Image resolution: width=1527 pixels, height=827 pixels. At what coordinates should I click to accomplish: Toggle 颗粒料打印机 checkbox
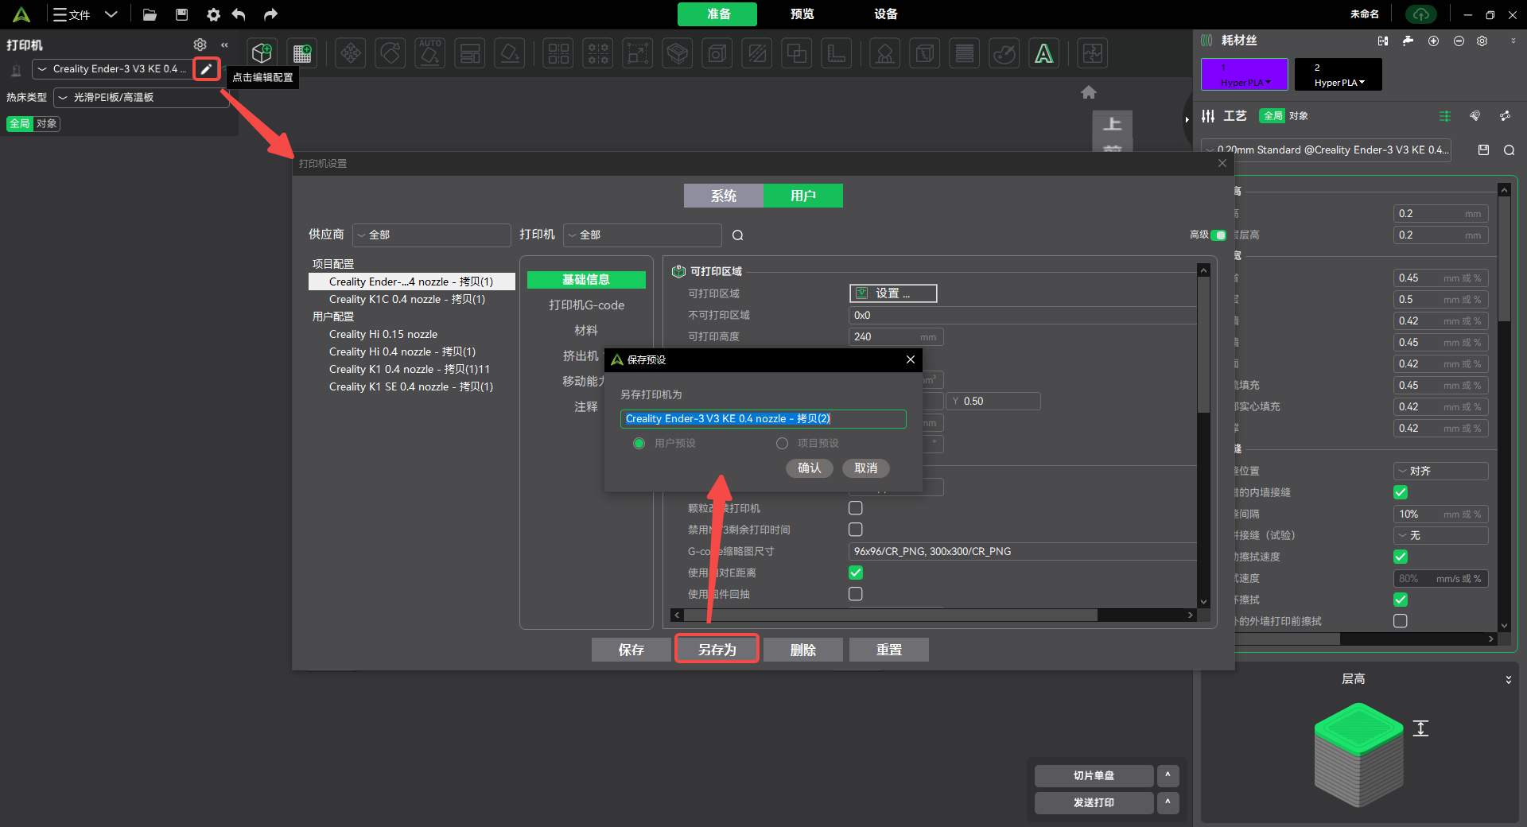click(x=856, y=508)
